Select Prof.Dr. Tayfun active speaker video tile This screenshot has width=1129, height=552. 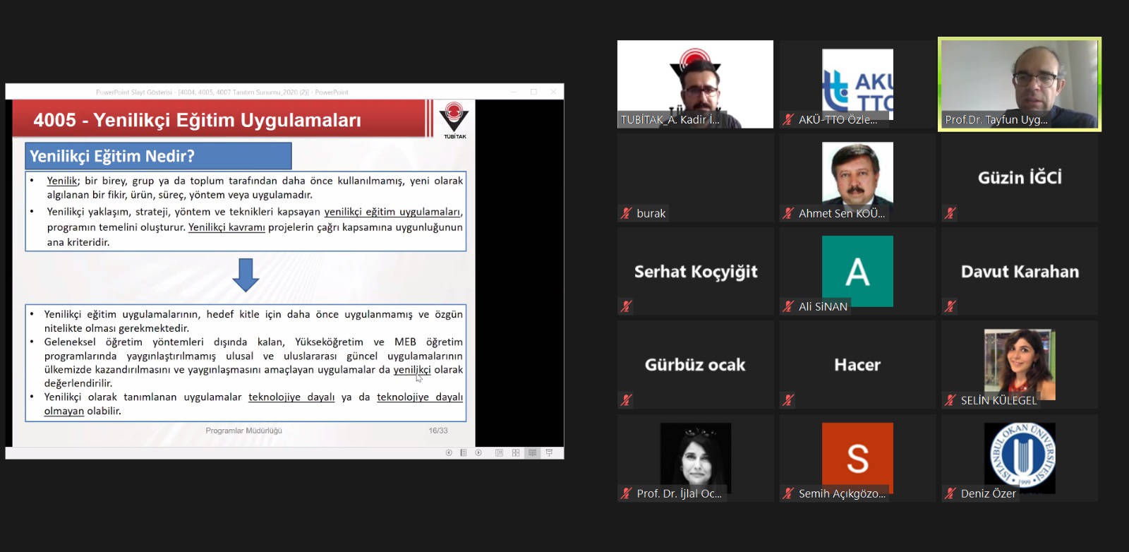[1019, 84]
